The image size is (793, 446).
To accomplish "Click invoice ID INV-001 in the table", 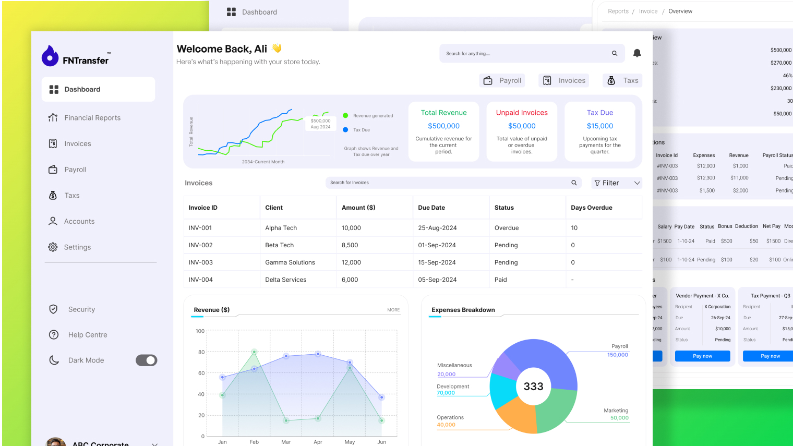I will pos(200,228).
